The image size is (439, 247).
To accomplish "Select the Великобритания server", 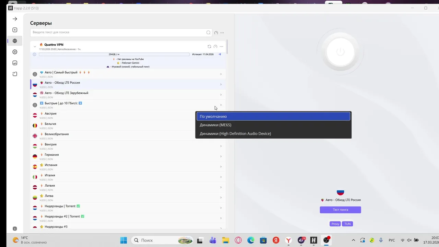I will [128, 136].
